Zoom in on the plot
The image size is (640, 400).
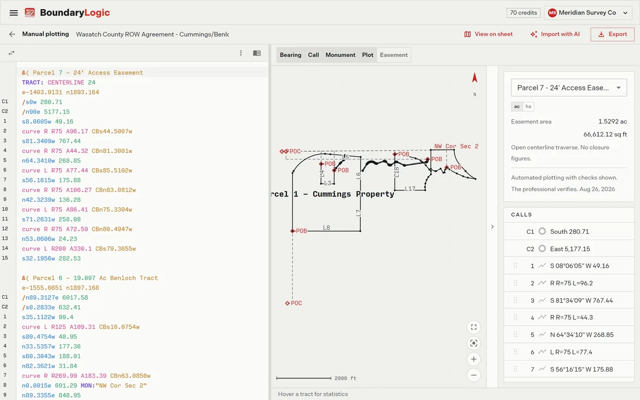coord(473,359)
